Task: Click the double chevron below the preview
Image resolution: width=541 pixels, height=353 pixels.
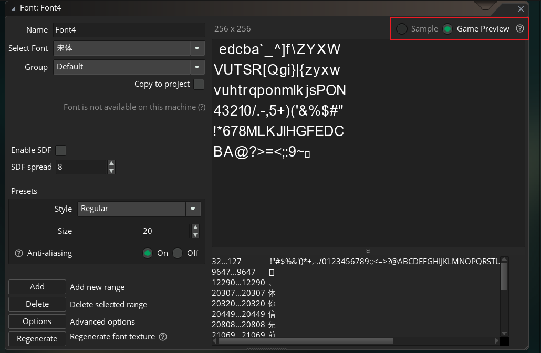Action: [x=368, y=251]
